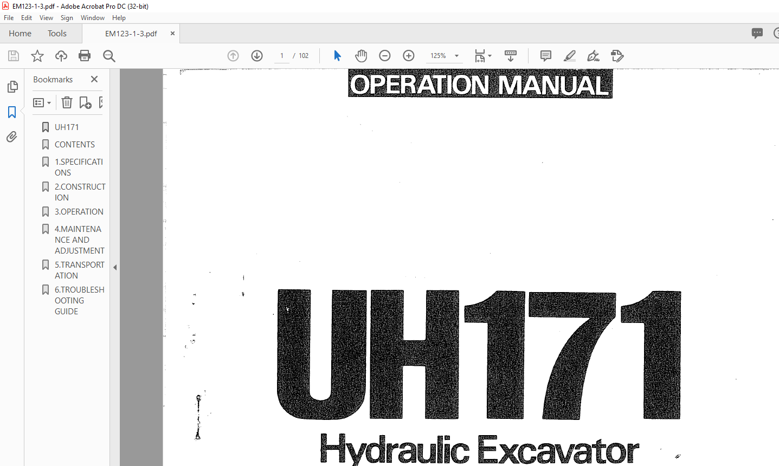
Task: Go to the 1.SPECIFICATIONS bookmark
Action: coord(79,167)
